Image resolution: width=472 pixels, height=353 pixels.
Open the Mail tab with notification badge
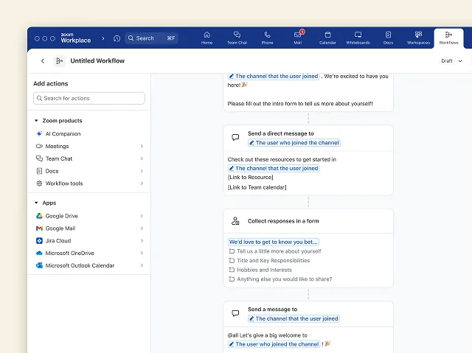point(298,38)
